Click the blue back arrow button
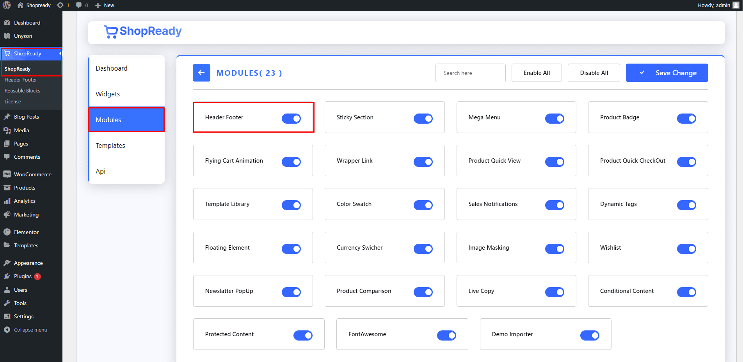 (x=201, y=73)
